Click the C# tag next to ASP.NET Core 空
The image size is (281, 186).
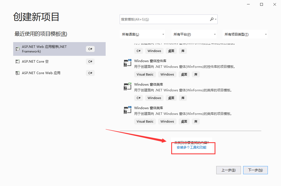[90, 62]
